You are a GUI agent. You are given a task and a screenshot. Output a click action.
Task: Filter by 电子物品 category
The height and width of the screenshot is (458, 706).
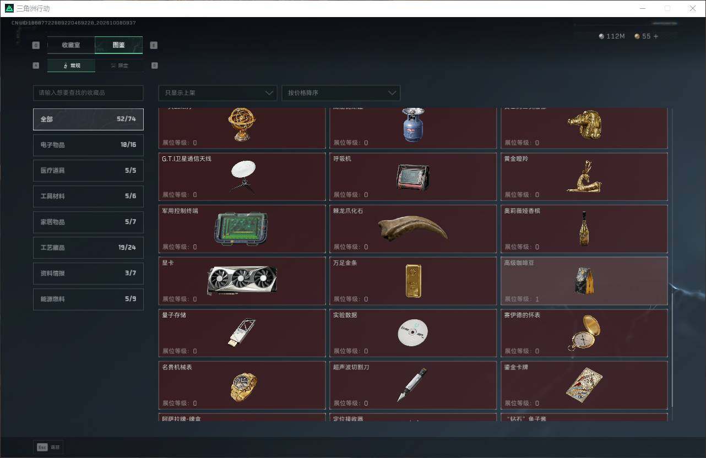[88, 145]
